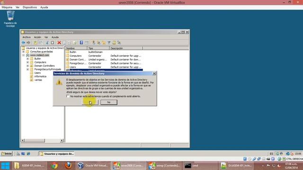Close the Servicios de dominio warning dialog
Viewport: 303px width, 170px height.
pos(154,74)
